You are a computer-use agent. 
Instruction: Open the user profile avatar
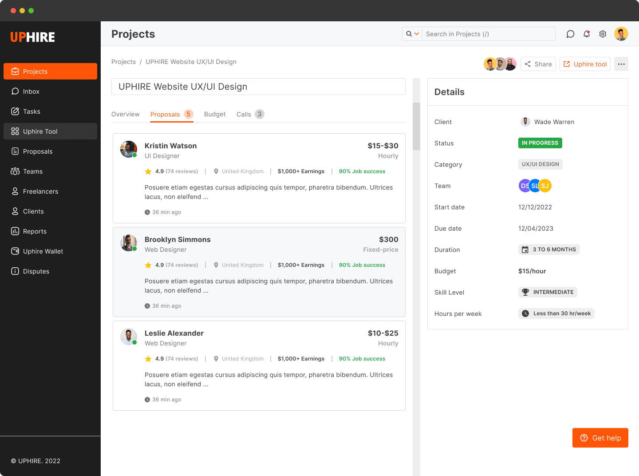[x=621, y=34]
